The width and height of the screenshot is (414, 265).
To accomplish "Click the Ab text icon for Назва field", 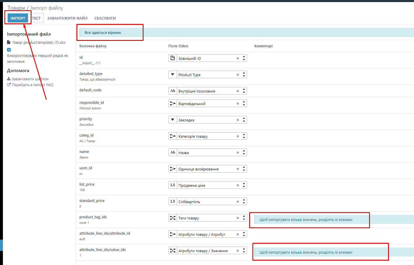I will coord(173,152).
